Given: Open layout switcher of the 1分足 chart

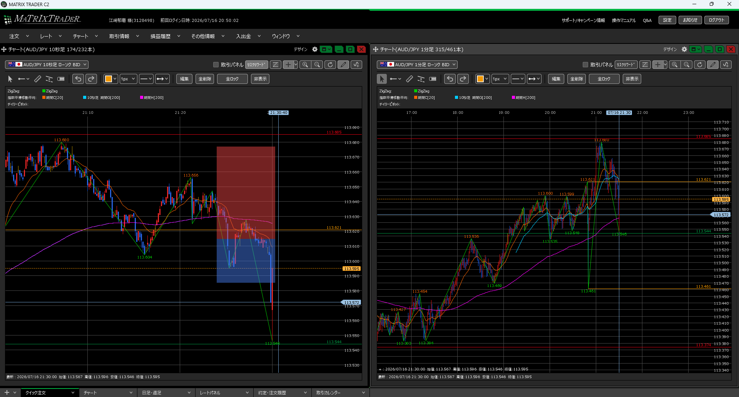Looking at the screenshot, I should coord(696,49).
